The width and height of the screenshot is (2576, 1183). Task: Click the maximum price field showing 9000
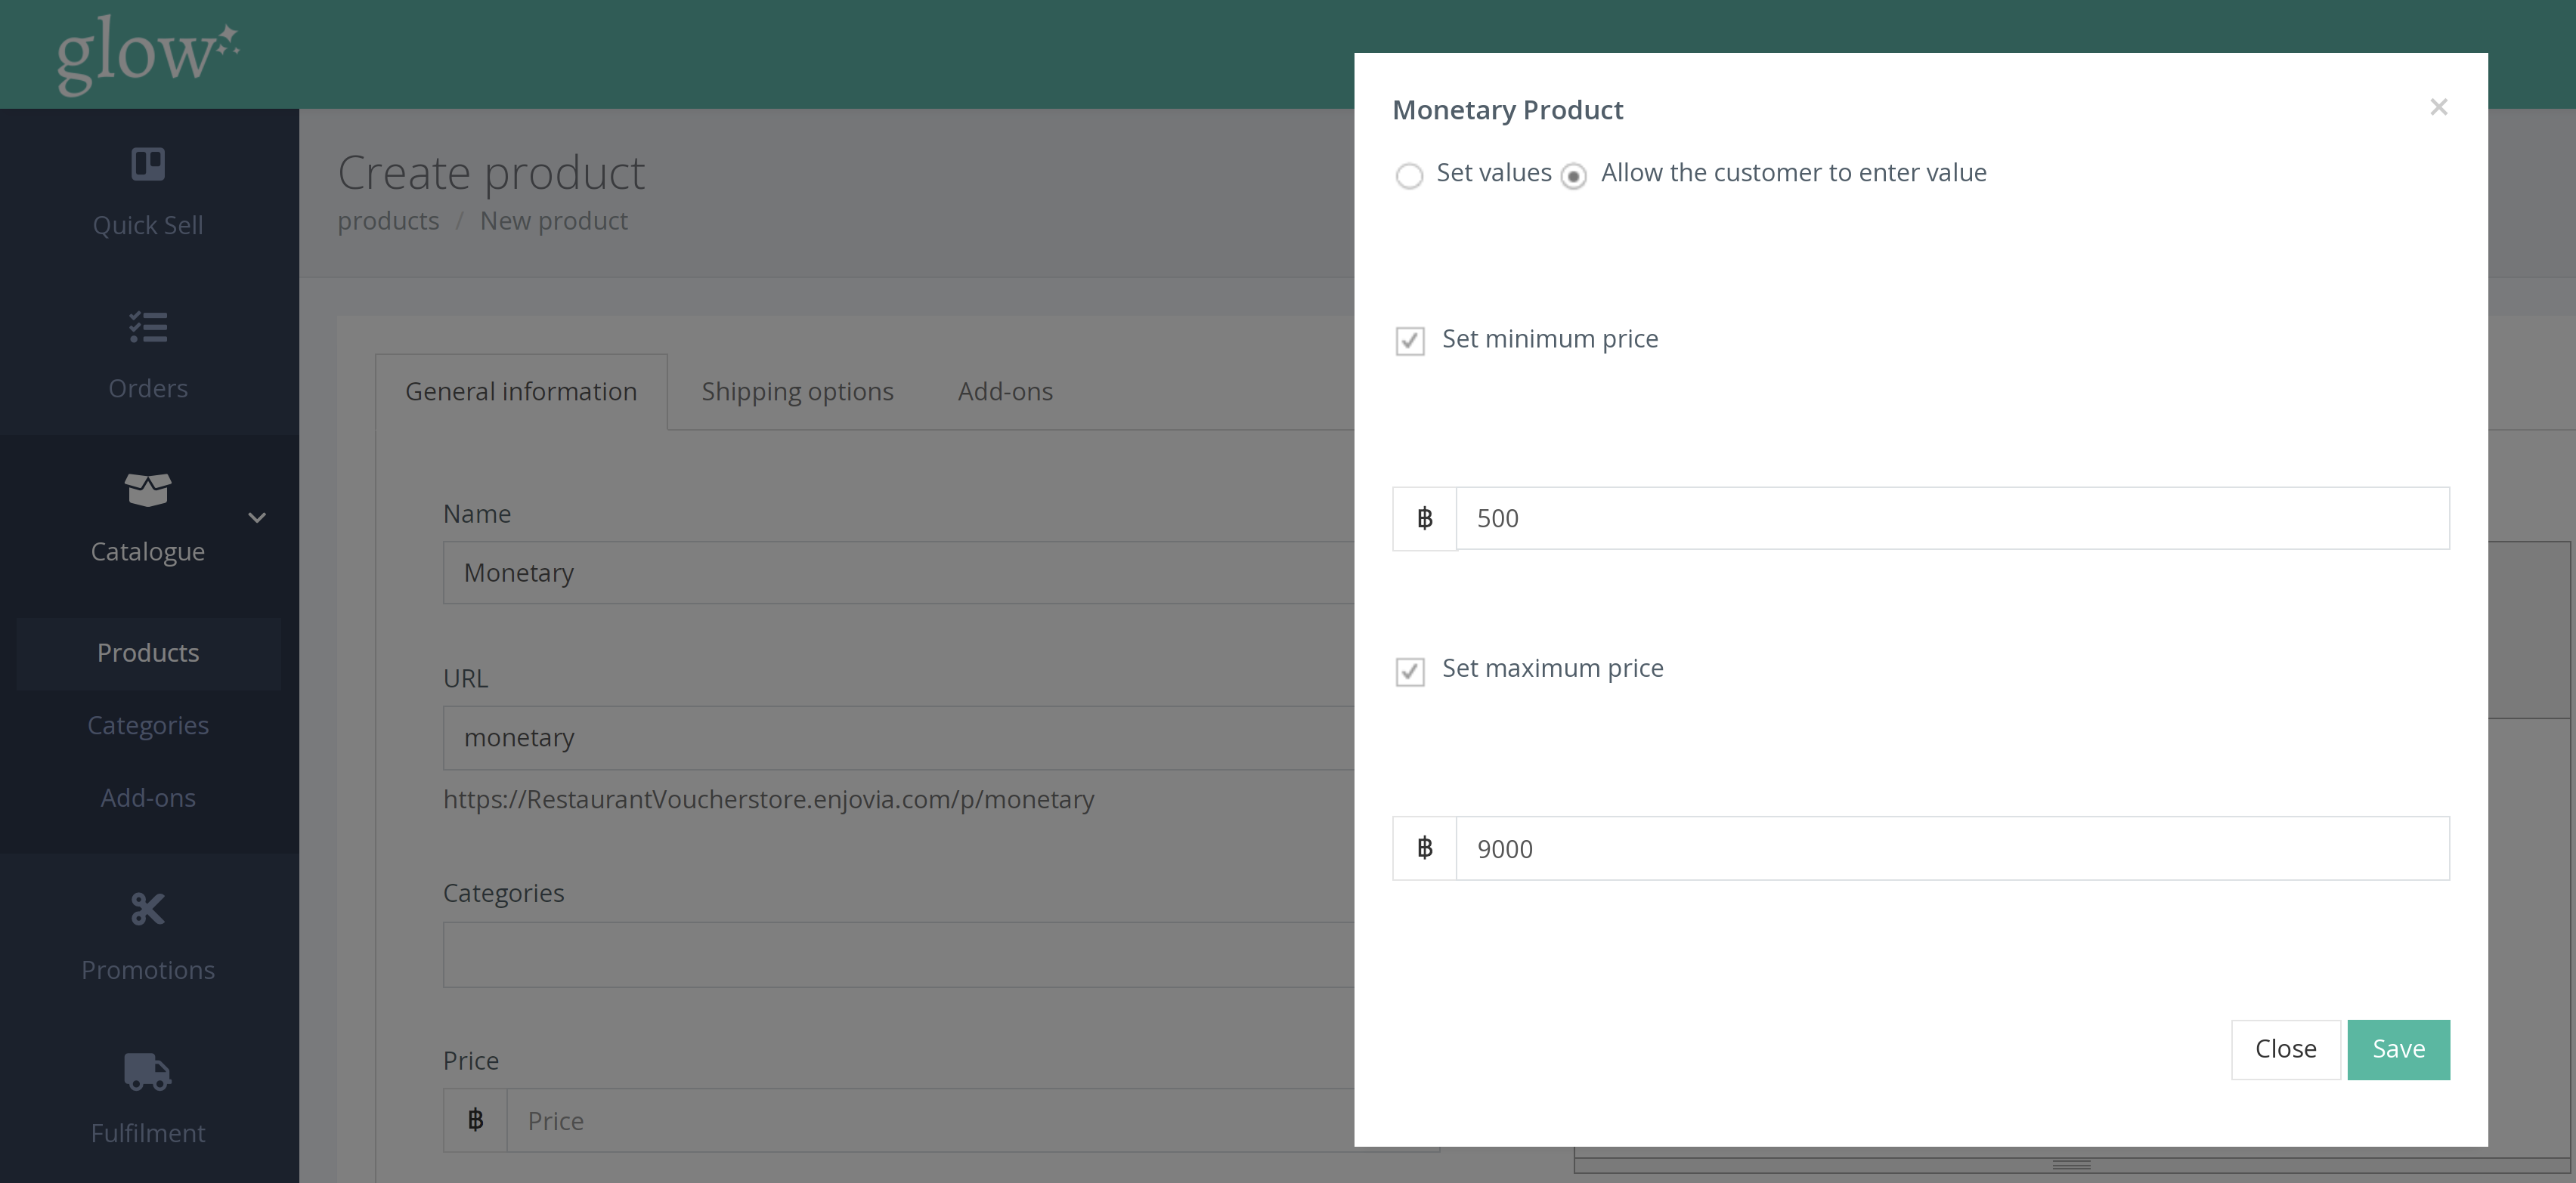point(1951,848)
